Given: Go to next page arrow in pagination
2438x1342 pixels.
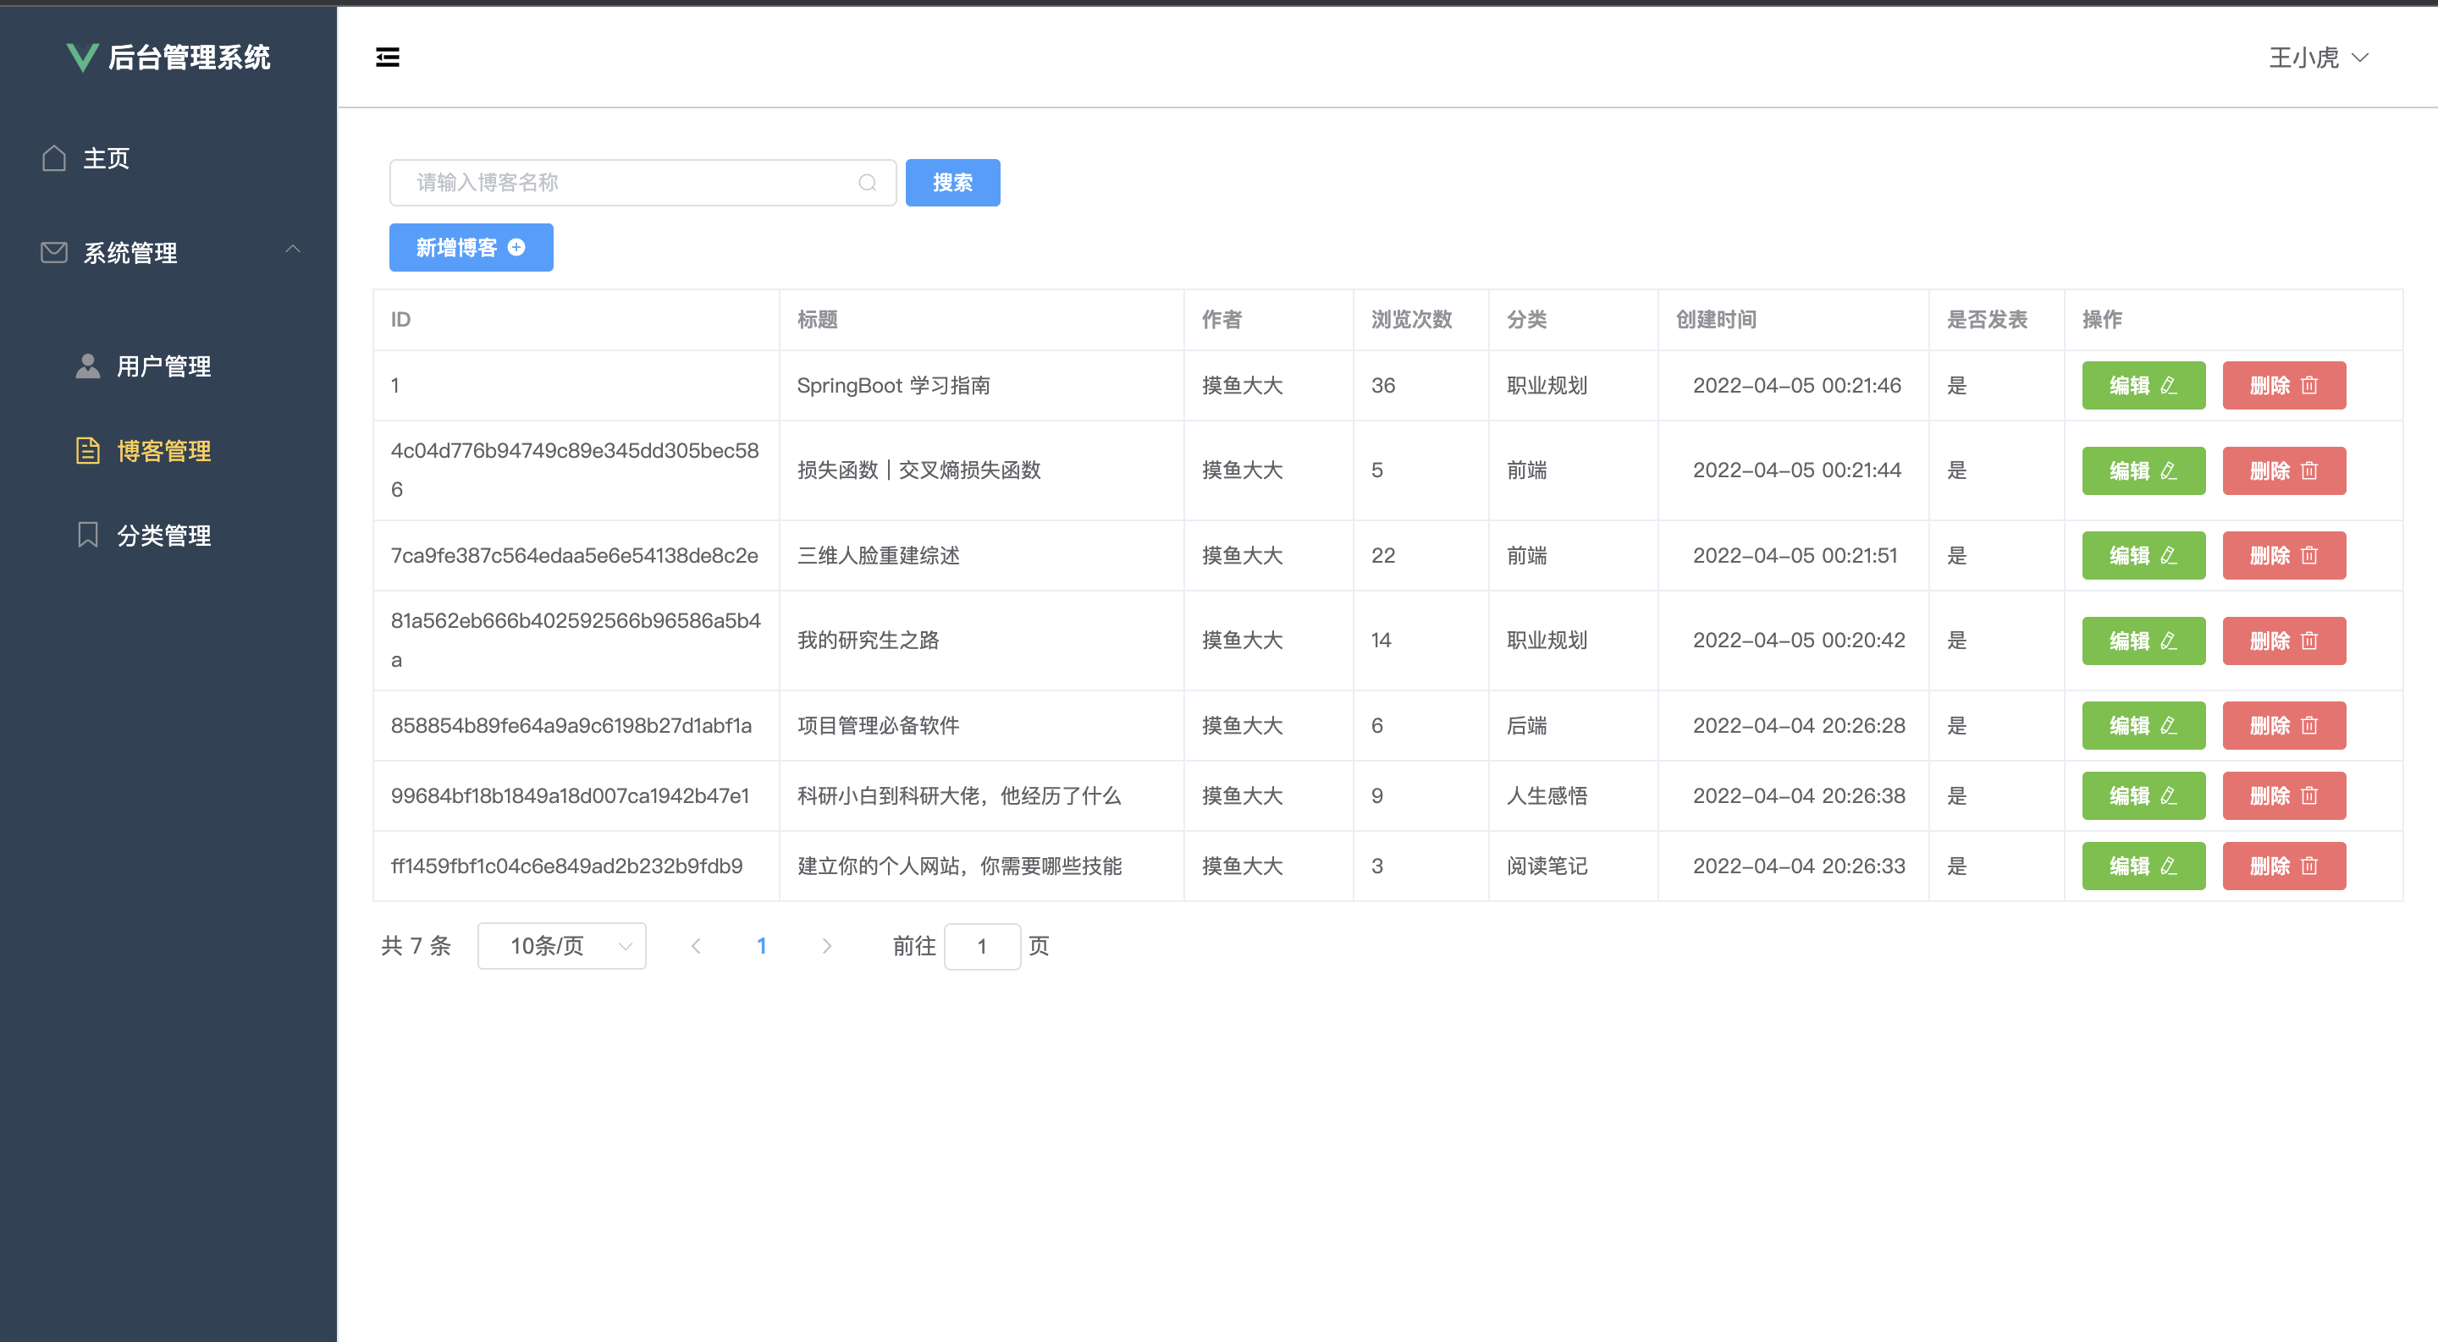Looking at the screenshot, I should point(826,946).
